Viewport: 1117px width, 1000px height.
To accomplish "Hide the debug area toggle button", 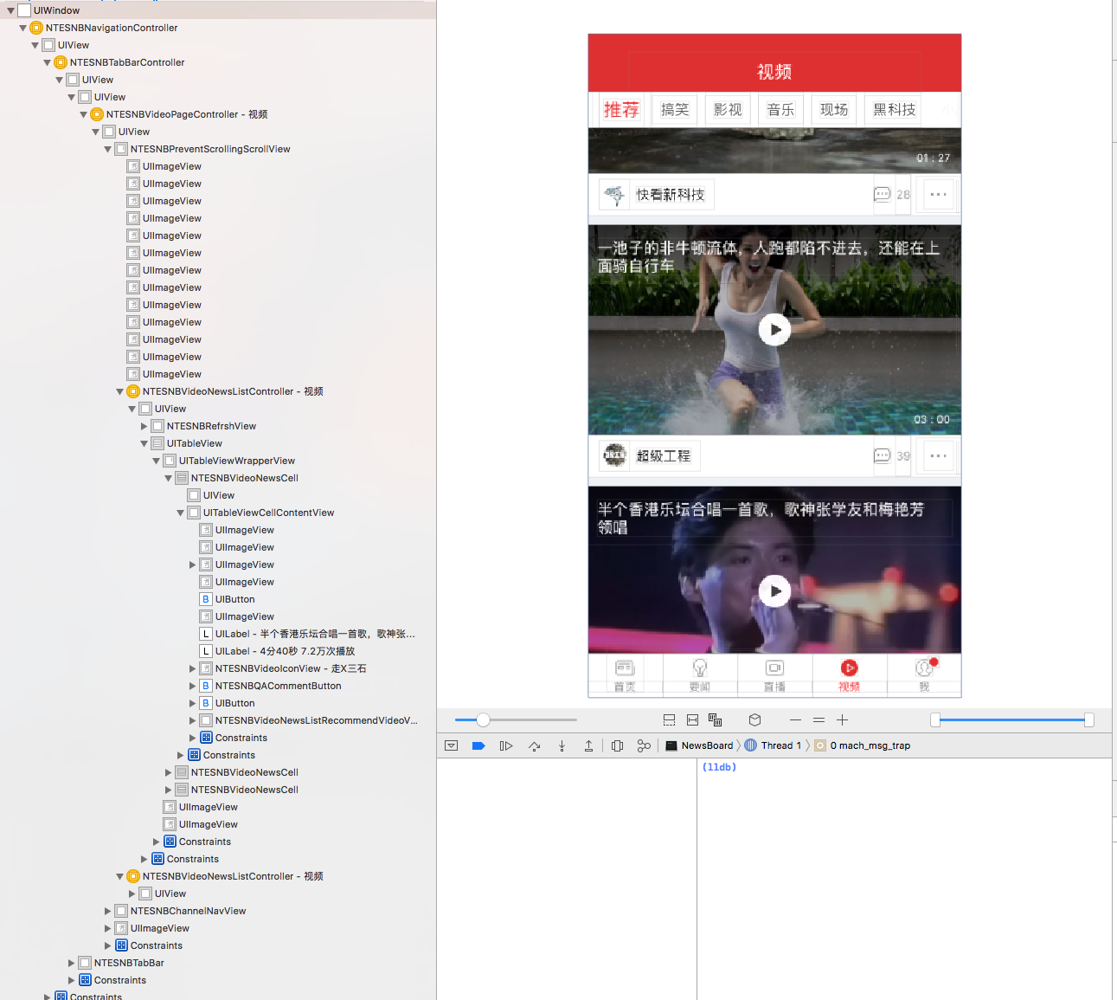I will [451, 745].
